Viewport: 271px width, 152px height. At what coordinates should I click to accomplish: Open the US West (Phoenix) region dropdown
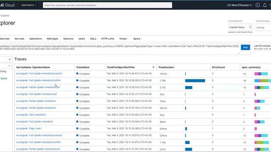click(x=239, y=5)
